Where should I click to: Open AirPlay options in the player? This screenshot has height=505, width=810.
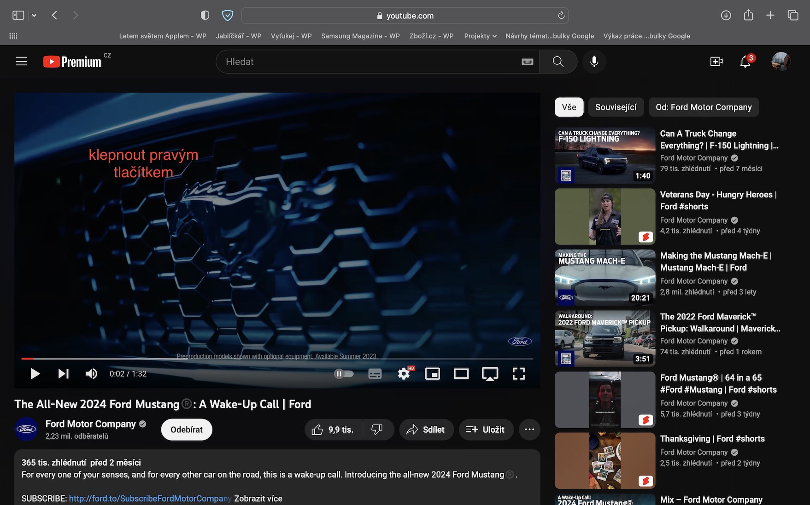click(x=490, y=374)
